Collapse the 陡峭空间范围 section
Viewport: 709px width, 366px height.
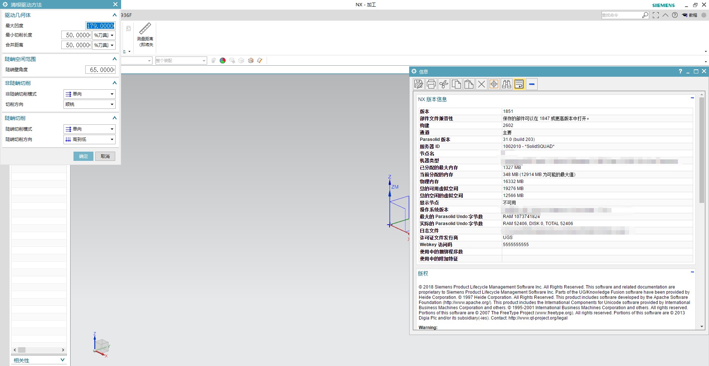point(114,59)
